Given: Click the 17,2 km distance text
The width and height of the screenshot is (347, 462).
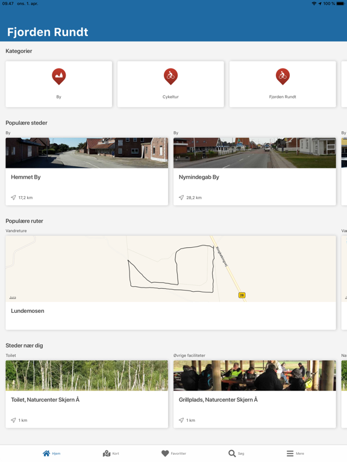Looking at the screenshot, I should pyautogui.click(x=25, y=198).
